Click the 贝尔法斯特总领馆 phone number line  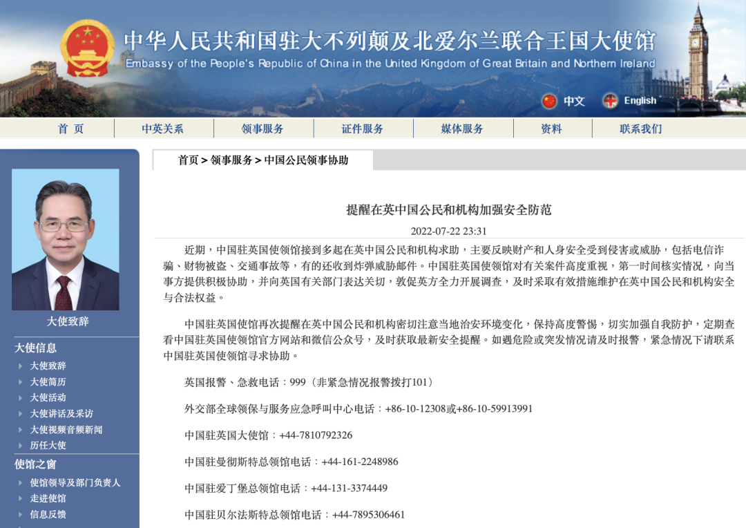(294, 515)
